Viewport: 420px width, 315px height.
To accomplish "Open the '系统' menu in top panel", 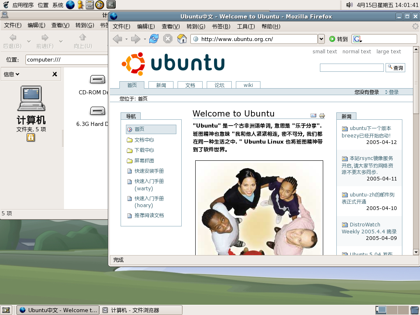I will 58,5.
